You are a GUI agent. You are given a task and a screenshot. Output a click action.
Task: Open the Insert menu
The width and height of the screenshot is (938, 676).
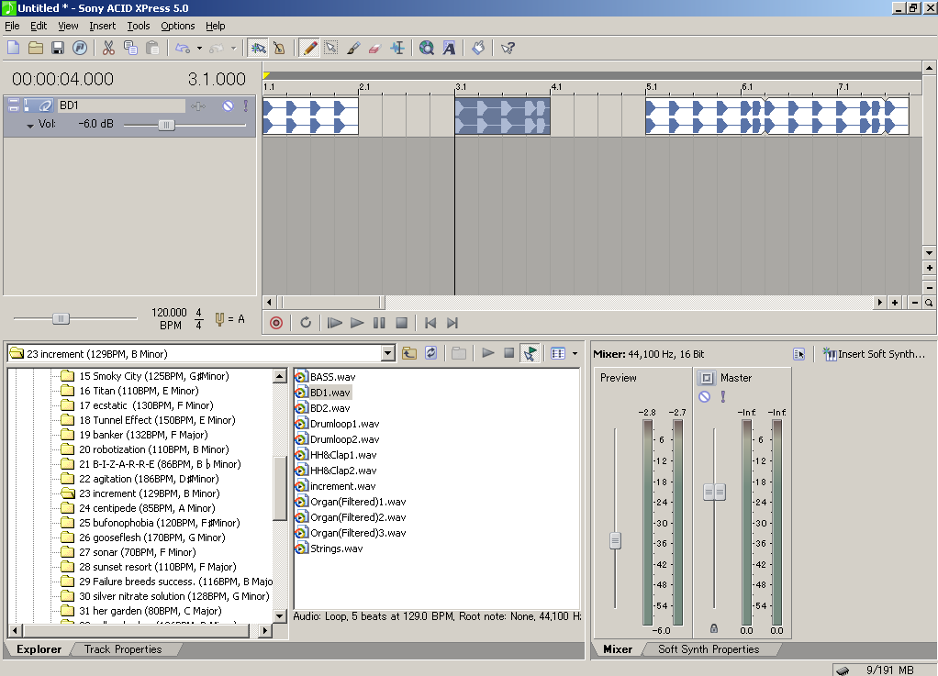(102, 26)
